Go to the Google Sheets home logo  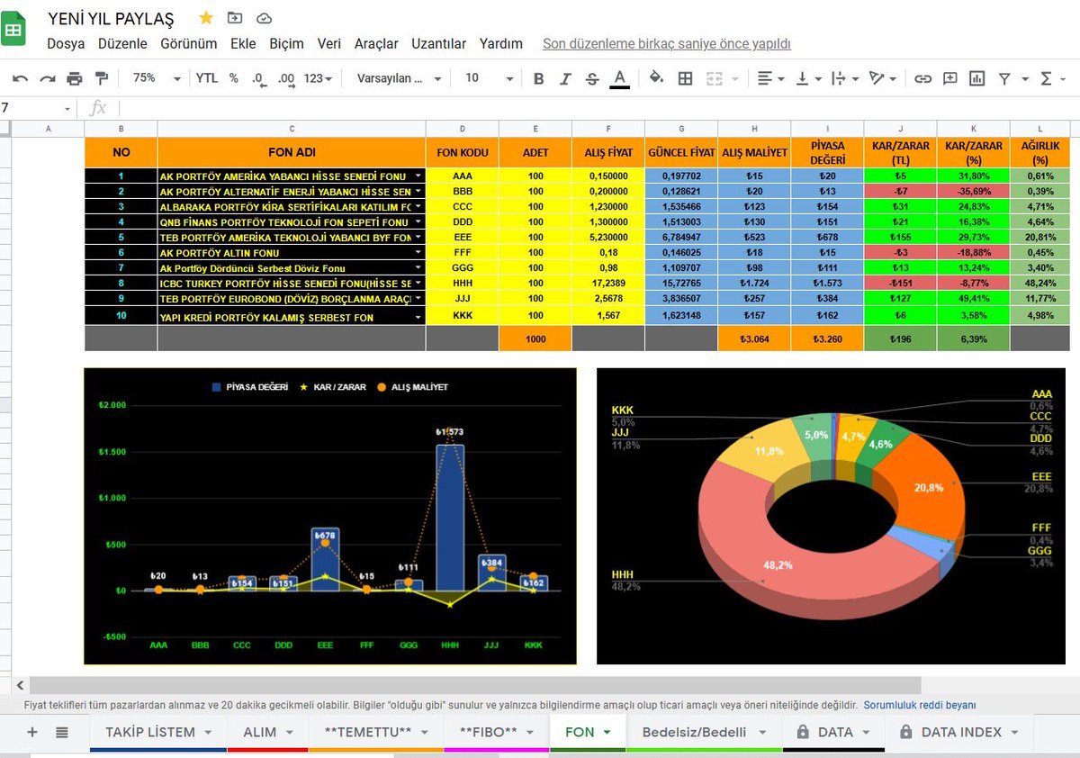[13, 29]
